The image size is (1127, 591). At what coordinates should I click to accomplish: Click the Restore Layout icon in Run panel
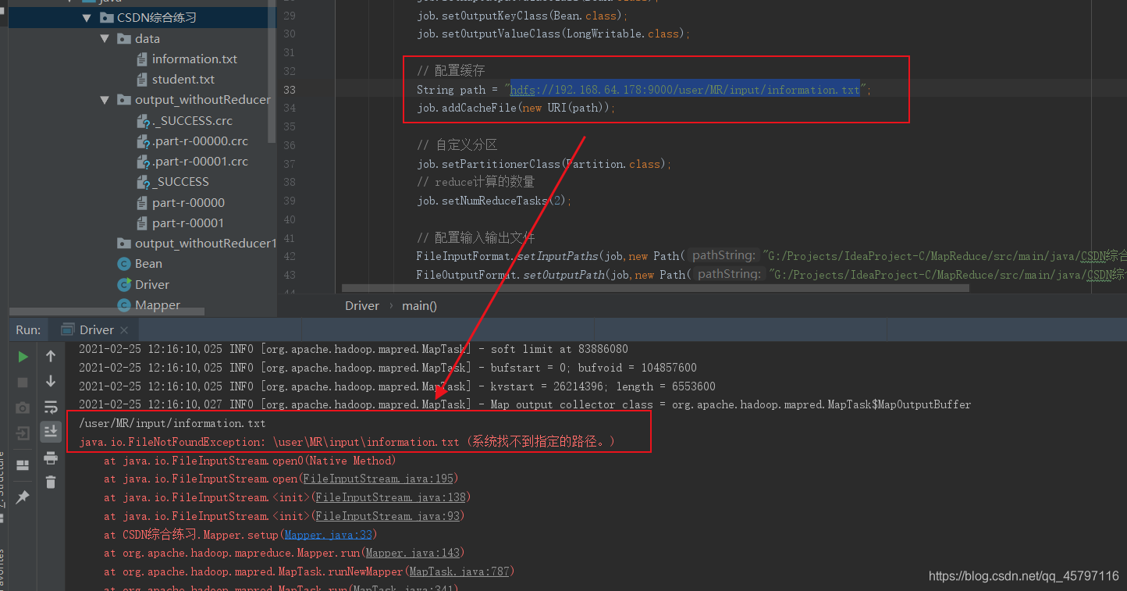(23, 465)
